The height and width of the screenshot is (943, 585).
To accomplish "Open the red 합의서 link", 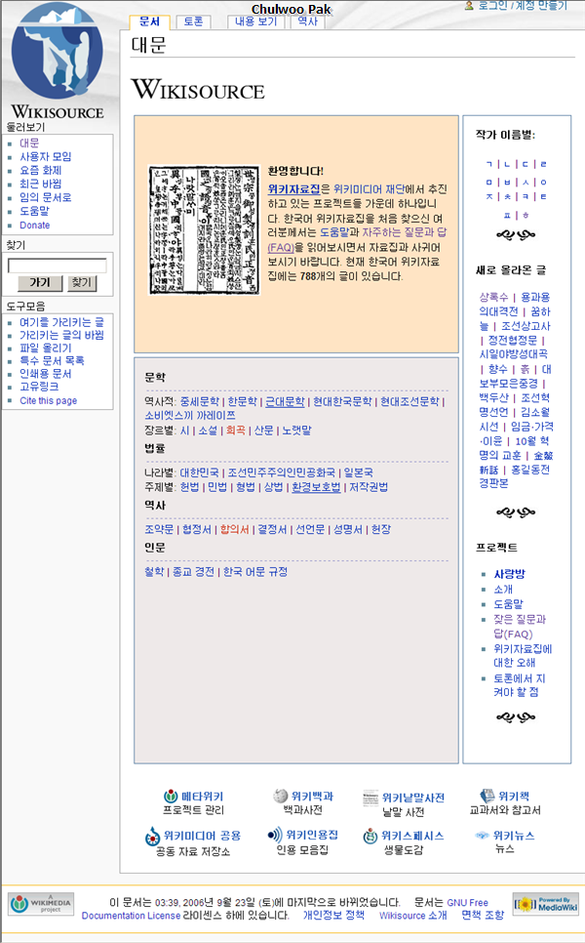I will coord(234,529).
